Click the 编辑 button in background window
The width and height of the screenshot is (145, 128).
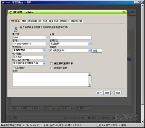[x=27, y=109]
